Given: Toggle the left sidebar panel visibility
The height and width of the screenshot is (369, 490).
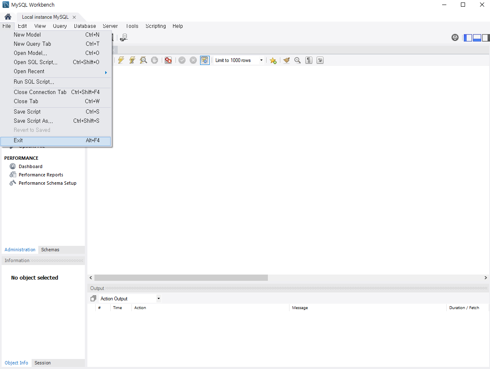Looking at the screenshot, I should pyautogui.click(x=468, y=38).
